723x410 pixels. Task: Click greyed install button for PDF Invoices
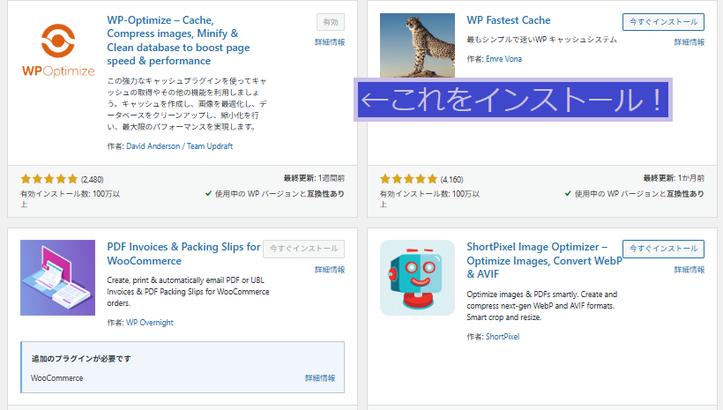(304, 249)
